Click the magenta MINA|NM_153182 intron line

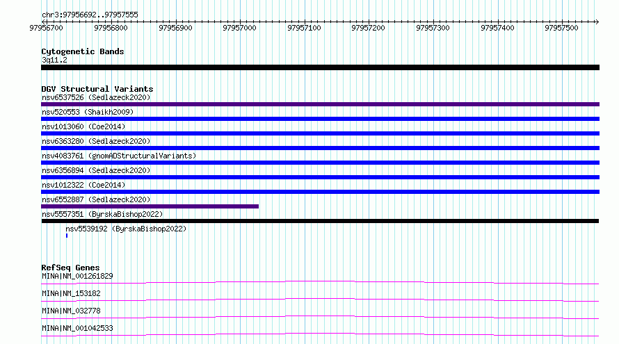tap(320, 300)
